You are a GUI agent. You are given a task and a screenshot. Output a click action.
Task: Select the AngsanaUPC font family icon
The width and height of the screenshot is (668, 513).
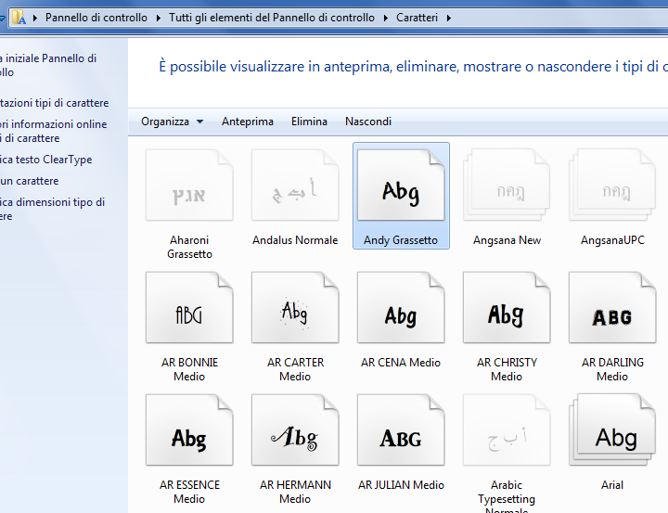[x=612, y=185]
